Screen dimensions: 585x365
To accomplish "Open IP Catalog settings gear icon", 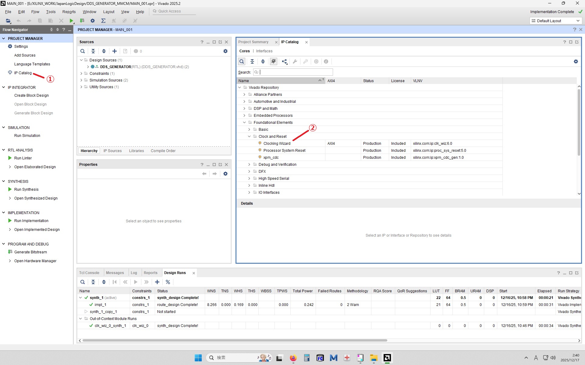I will [576, 61].
